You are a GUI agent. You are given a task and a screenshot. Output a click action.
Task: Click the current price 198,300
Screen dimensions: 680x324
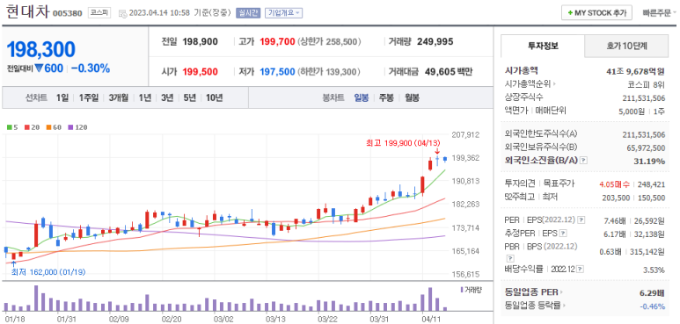click(x=40, y=50)
